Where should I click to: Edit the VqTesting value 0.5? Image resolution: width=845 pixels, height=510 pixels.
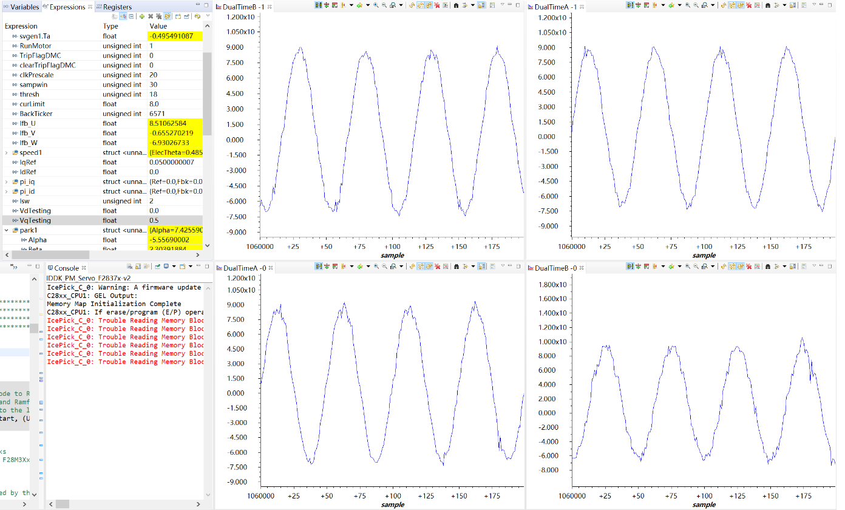175,220
